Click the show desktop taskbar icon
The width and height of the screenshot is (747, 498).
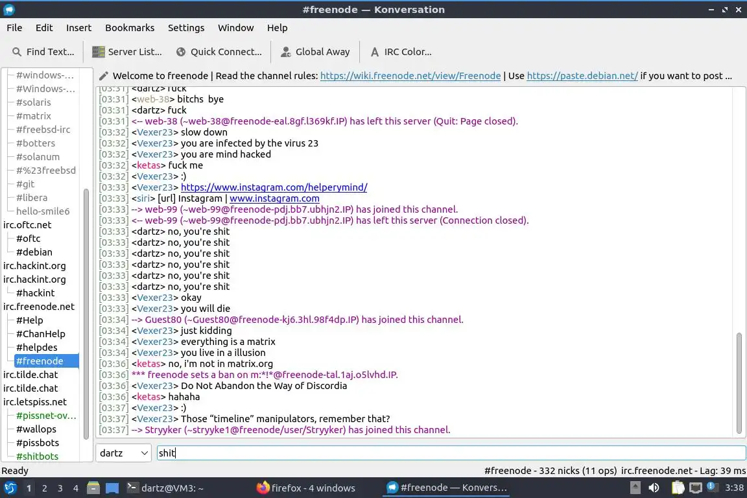[112, 488]
